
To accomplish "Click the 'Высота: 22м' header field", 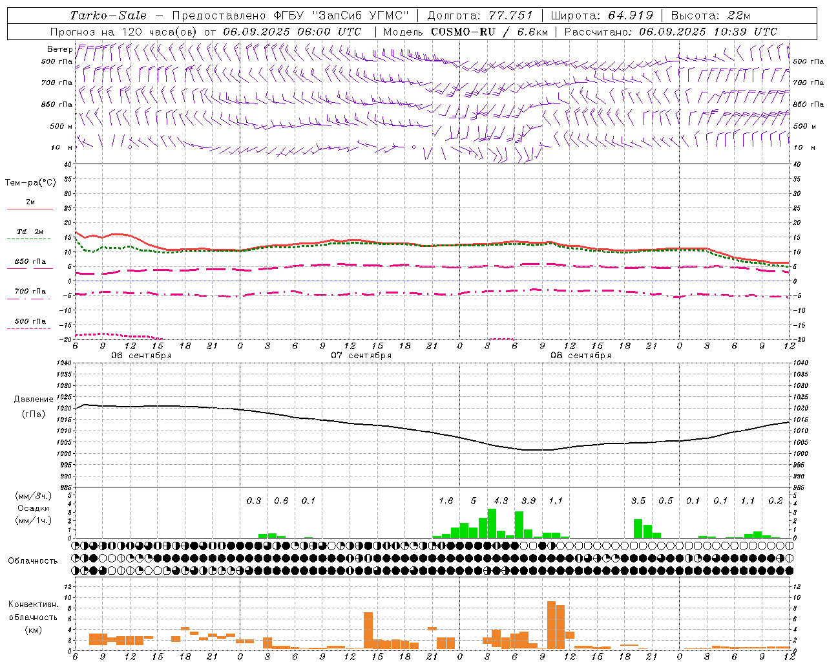I will tap(711, 16).
